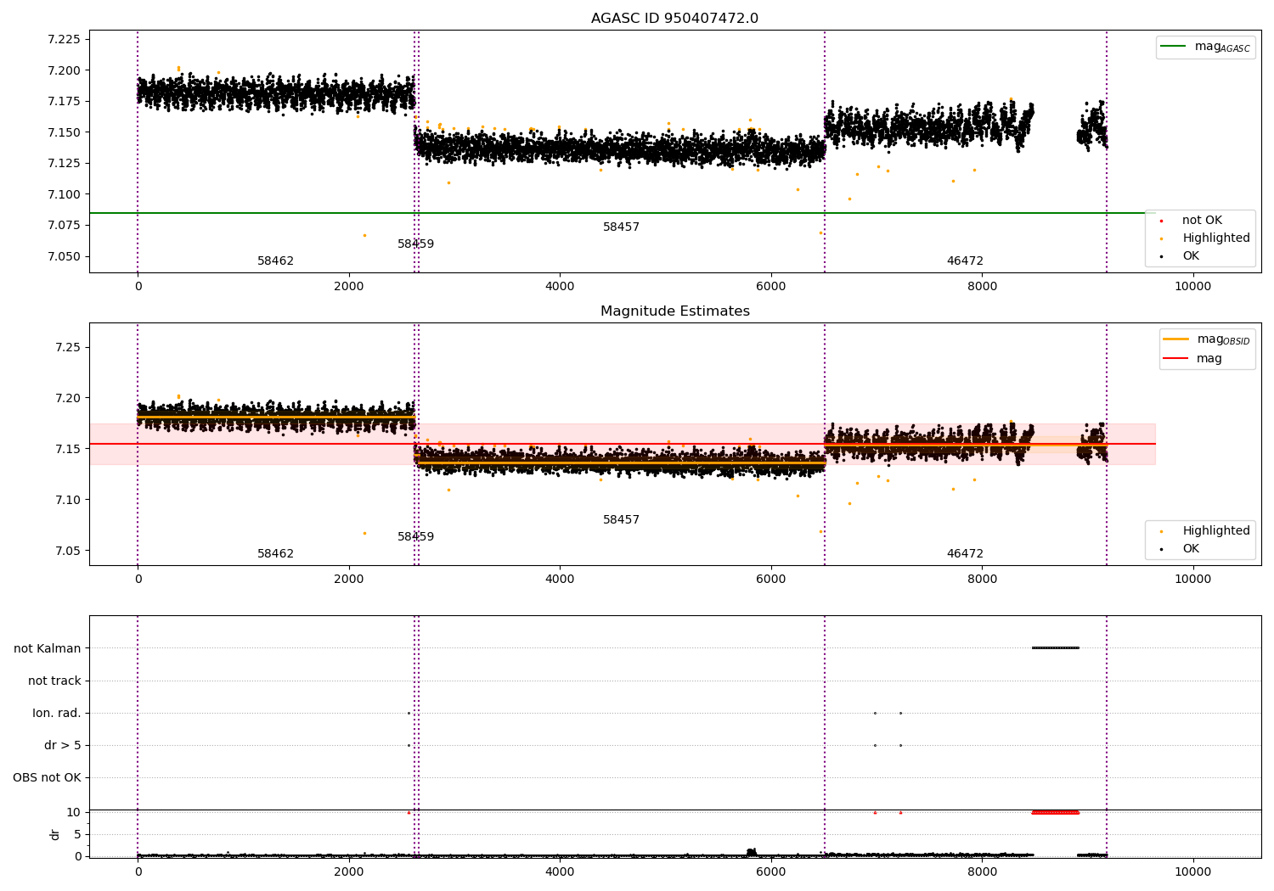Click the 'dr > 5' axis label
Viewport: 1274px width, 891px height.
pos(63,745)
